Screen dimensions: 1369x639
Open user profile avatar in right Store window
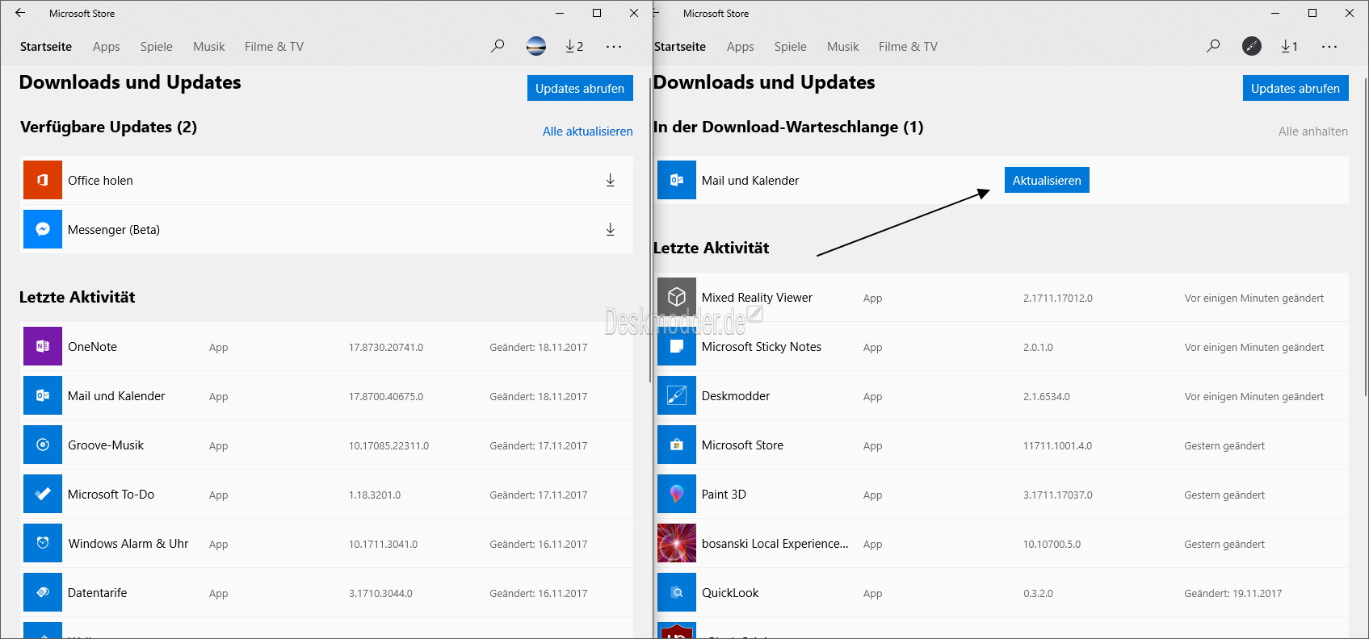pos(1252,46)
